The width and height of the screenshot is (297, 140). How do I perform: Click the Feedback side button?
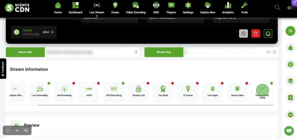pos(3,69)
